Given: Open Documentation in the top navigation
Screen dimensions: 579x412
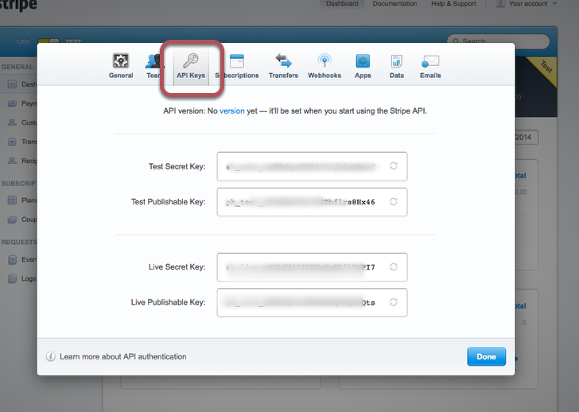Looking at the screenshot, I should click(394, 4).
